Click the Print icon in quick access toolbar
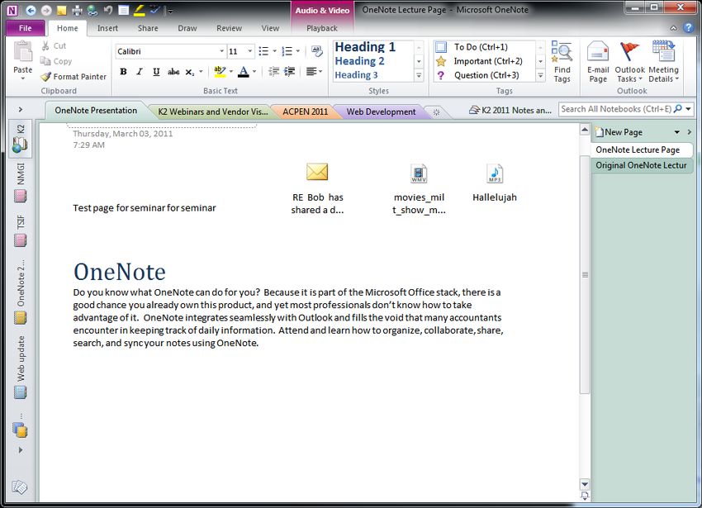702x508 pixels. 77,10
